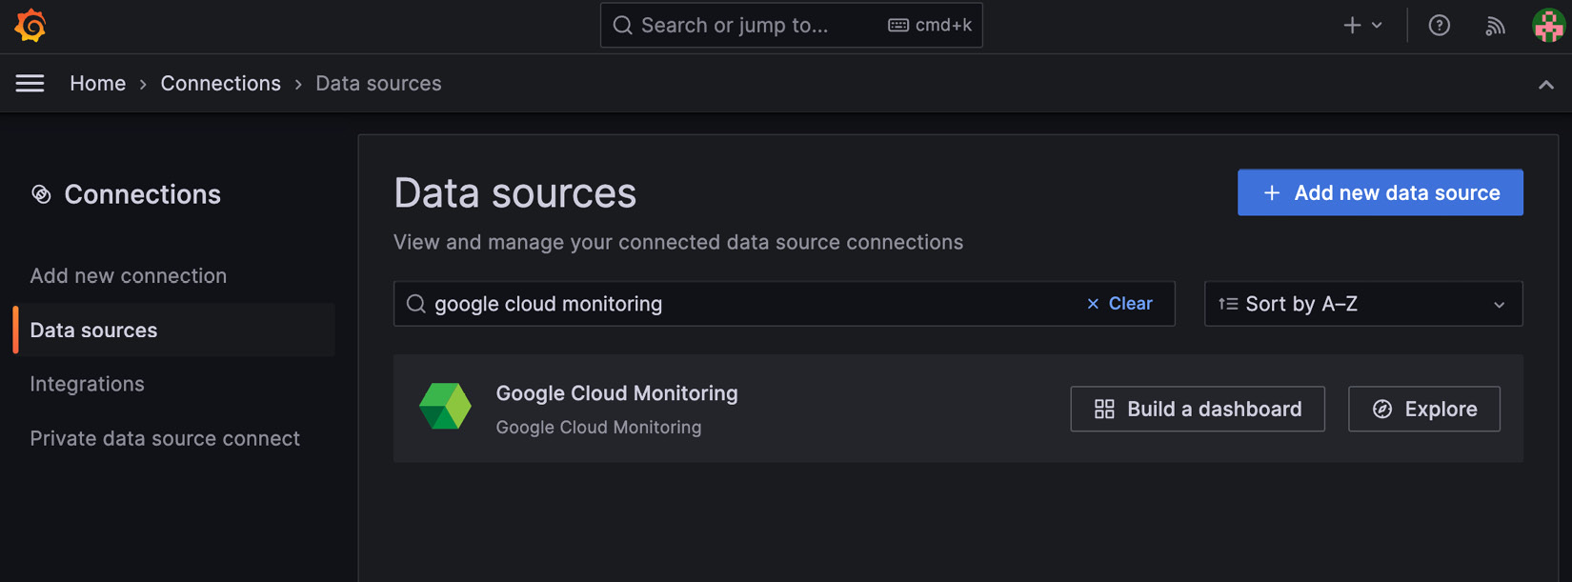This screenshot has width=1572, height=582.
Task: Click the plus add-new icon in top bar
Action: pyautogui.click(x=1352, y=26)
